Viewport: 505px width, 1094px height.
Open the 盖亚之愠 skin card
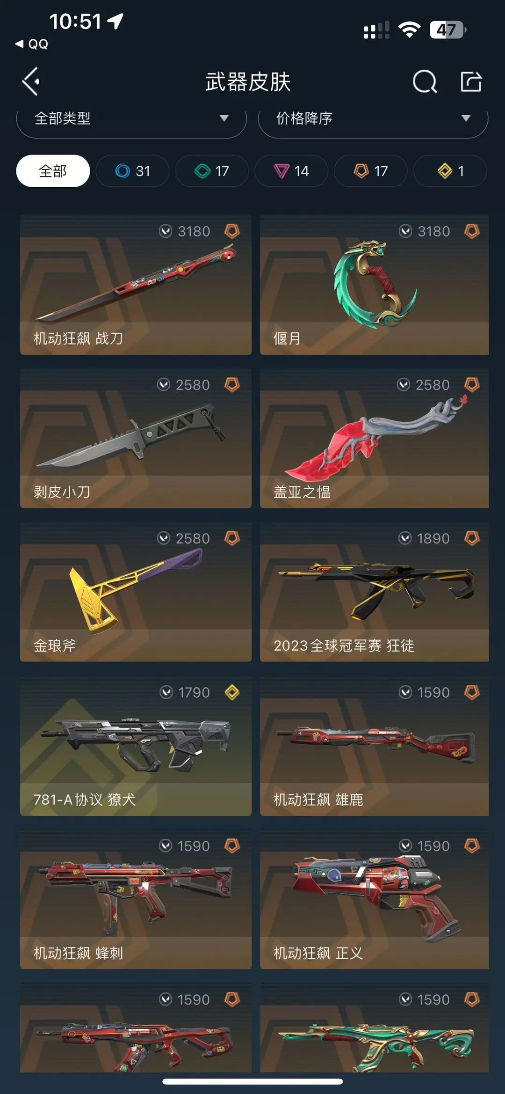(x=375, y=438)
